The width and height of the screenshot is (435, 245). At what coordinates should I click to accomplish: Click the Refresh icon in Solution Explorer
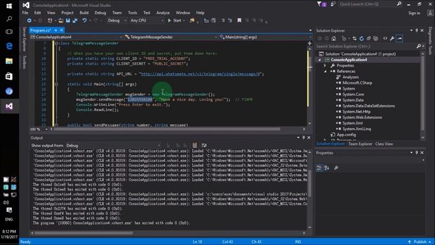tap(362, 39)
